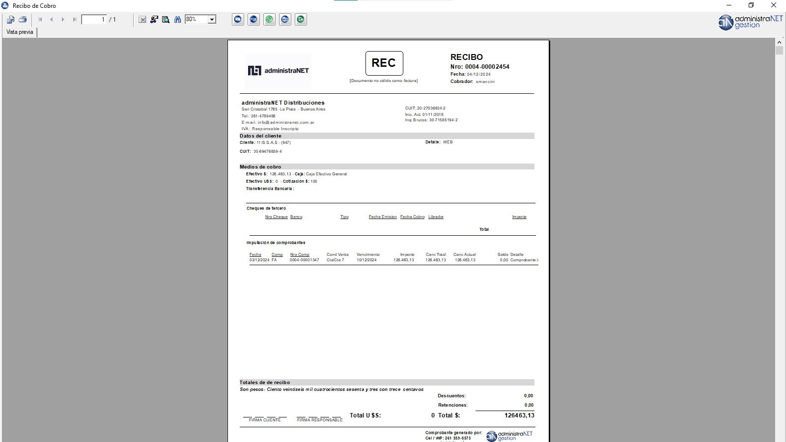Go to last page arrow

tap(74, 20)
